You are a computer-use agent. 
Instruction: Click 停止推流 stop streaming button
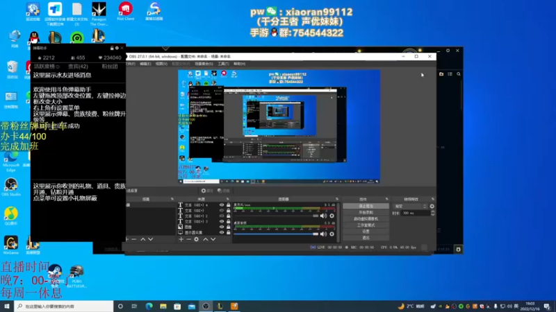[x=366, y=206]
